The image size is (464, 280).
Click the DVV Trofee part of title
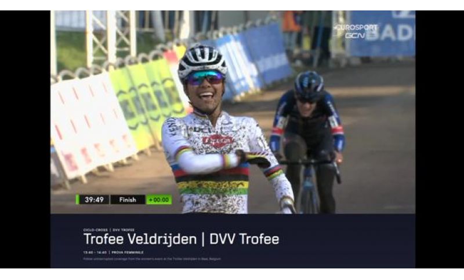pyautogui.click(x=244, y=239)
